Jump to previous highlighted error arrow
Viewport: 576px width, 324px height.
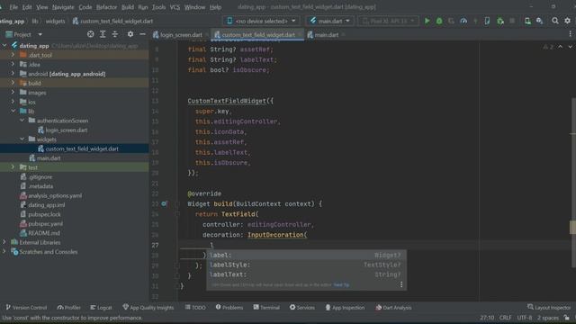(x=560, y=47)
